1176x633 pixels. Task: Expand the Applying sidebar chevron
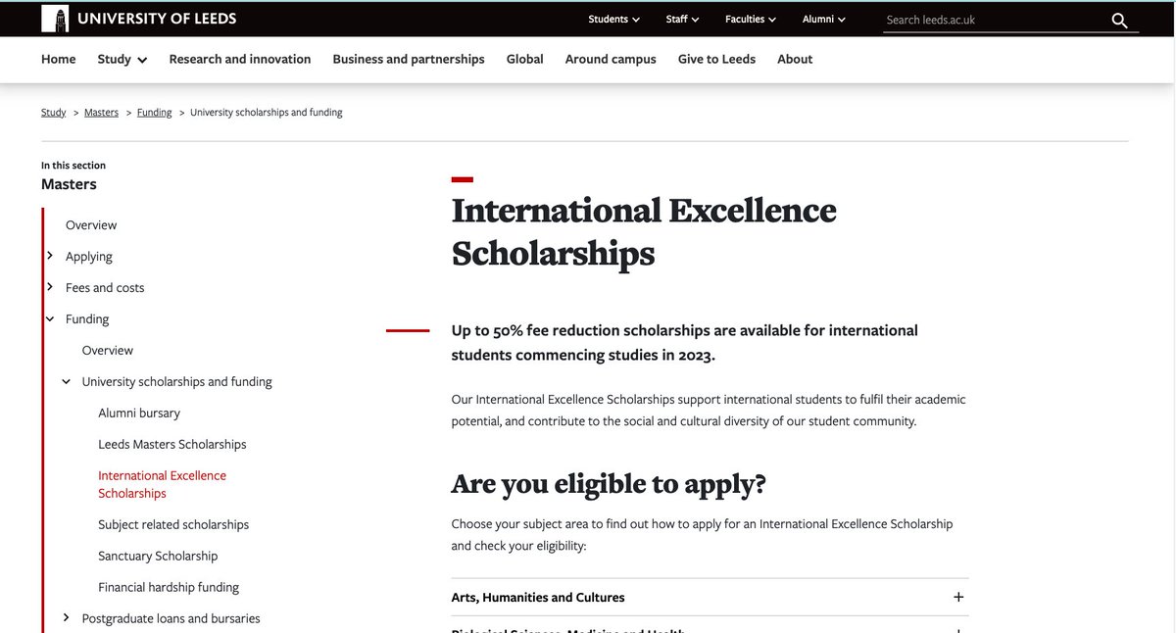pos(50,256)
